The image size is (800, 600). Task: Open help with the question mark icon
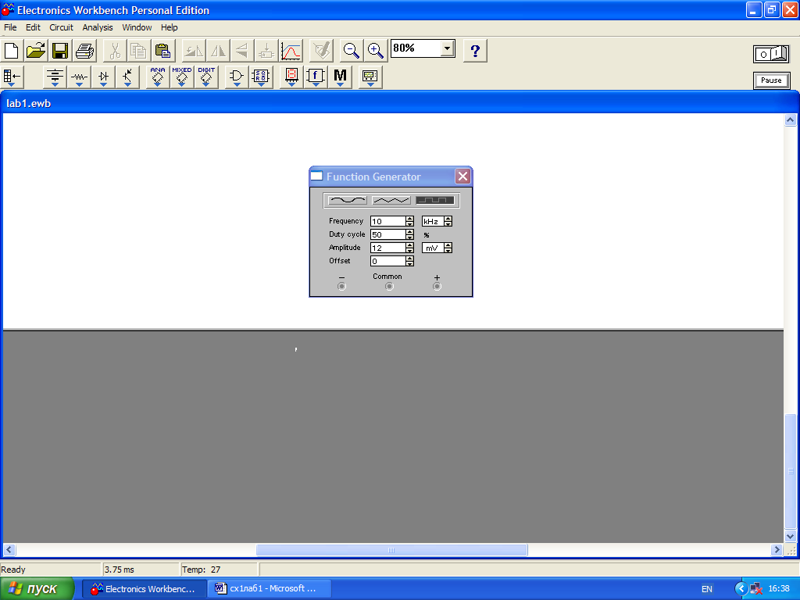pyautogui.click(x=475, y=51)
